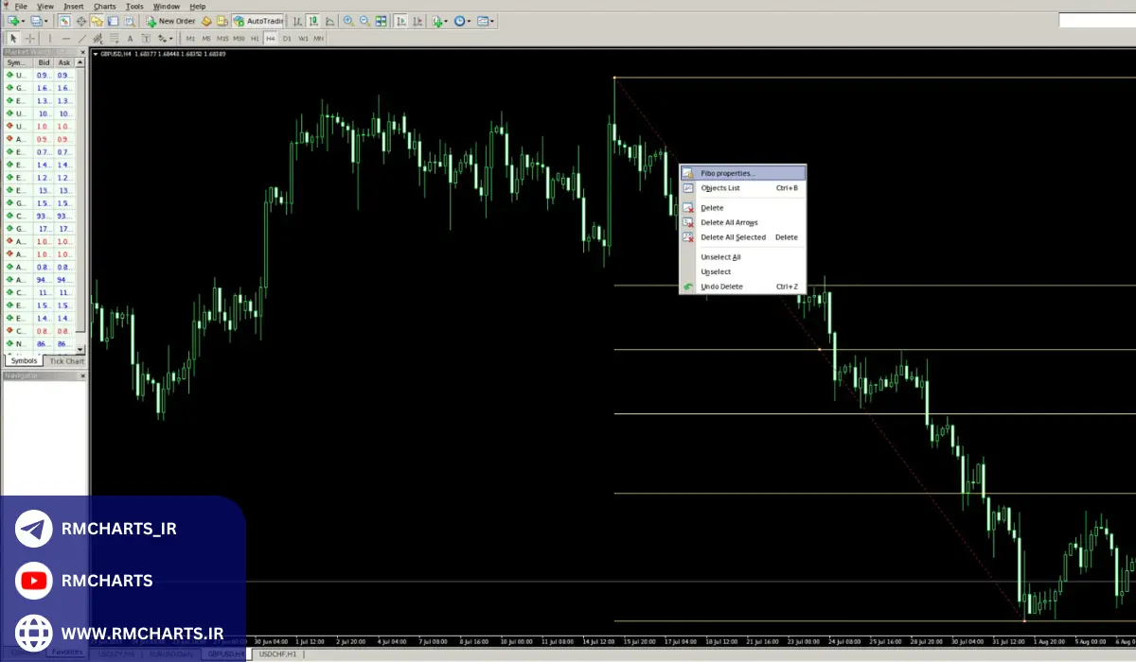Toggle the H4 timeframe button
This screenshot has height=662, width=1136.
(x=270, y=39)
